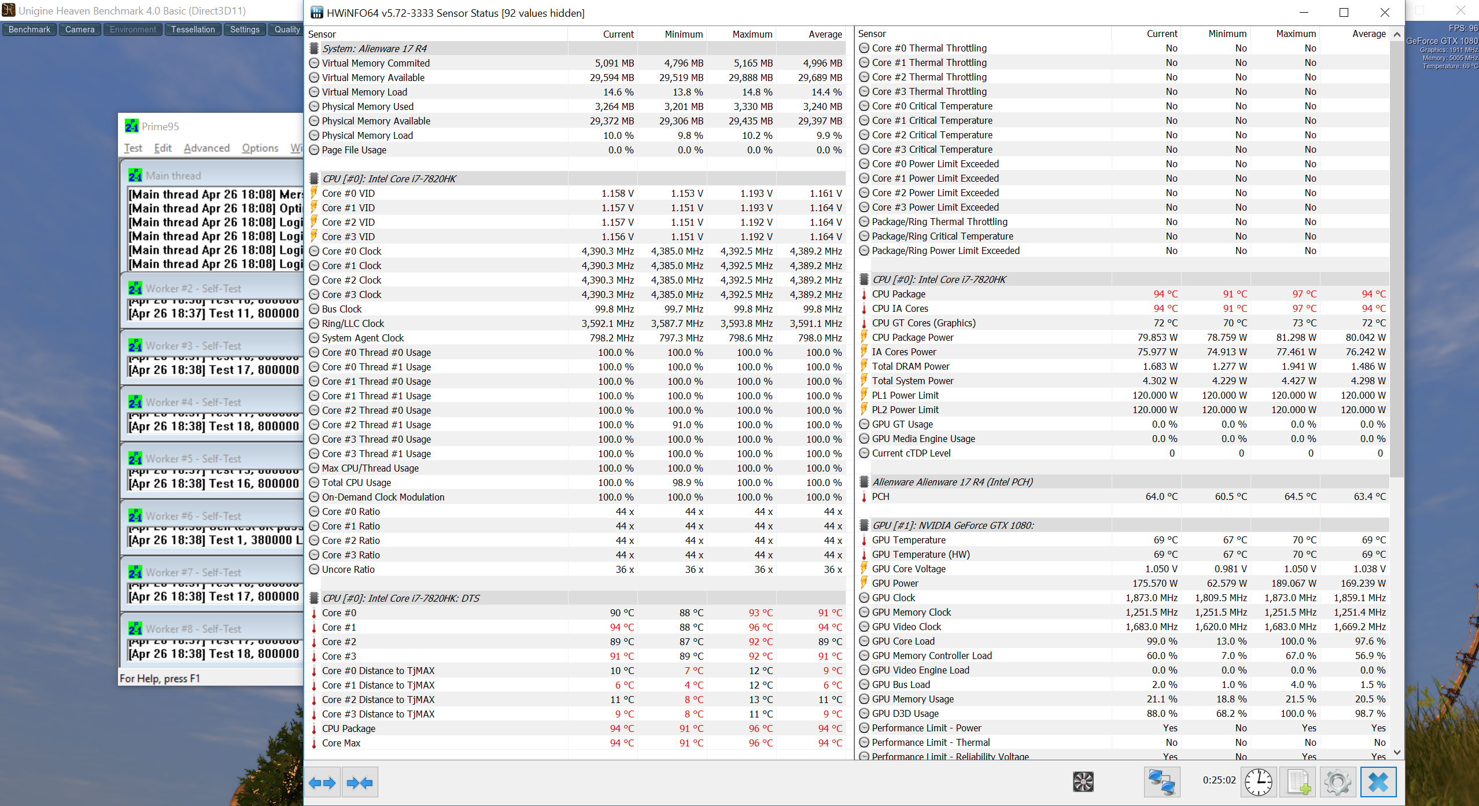This screenshot has width=1479, height=806.
Task: Select Package/Ring Power Limit Exceeded row
Action: (1123, 250)
